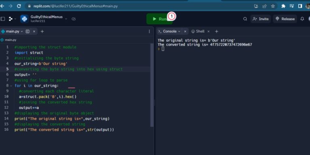Click the share page icon in address bar
The image size is (310, 155).
(264, 6)
